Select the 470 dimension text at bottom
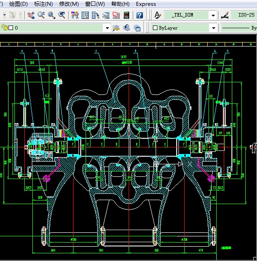 point(200,250)
